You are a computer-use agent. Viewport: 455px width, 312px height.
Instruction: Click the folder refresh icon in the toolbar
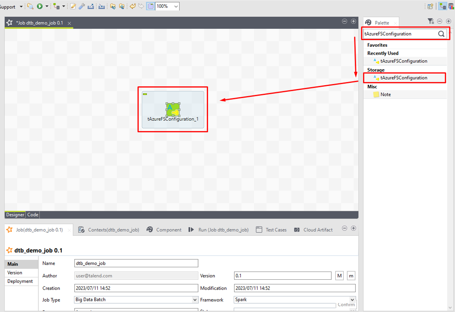(122, 6)
